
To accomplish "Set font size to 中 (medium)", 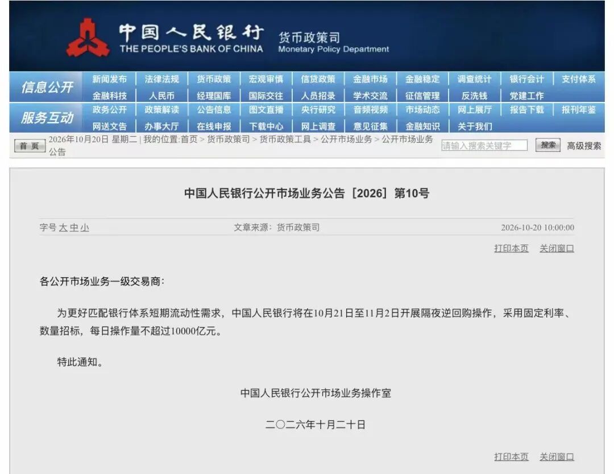I will coord(73,228).
